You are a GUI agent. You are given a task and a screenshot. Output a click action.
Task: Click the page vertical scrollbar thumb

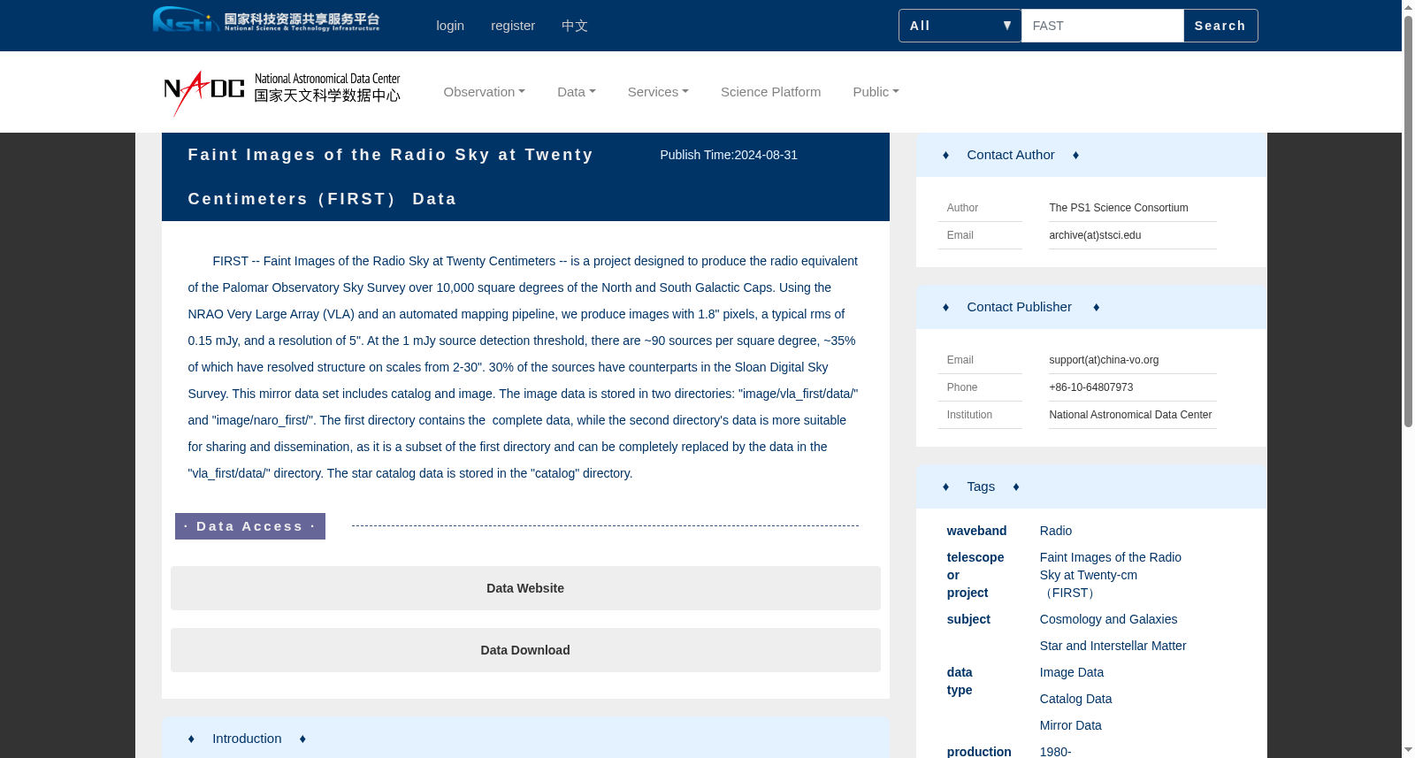tap(1408, 221)
